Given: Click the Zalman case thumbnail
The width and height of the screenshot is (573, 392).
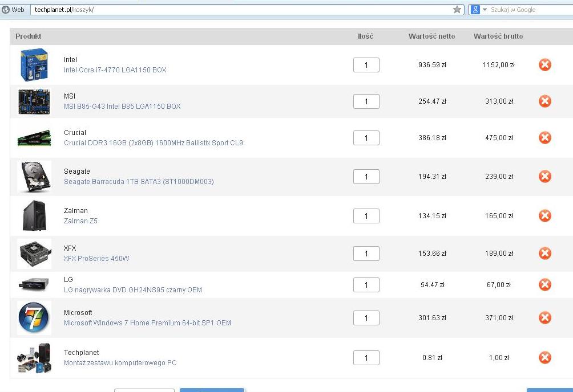Looking at the screenshot, I should tap(34, 216).
